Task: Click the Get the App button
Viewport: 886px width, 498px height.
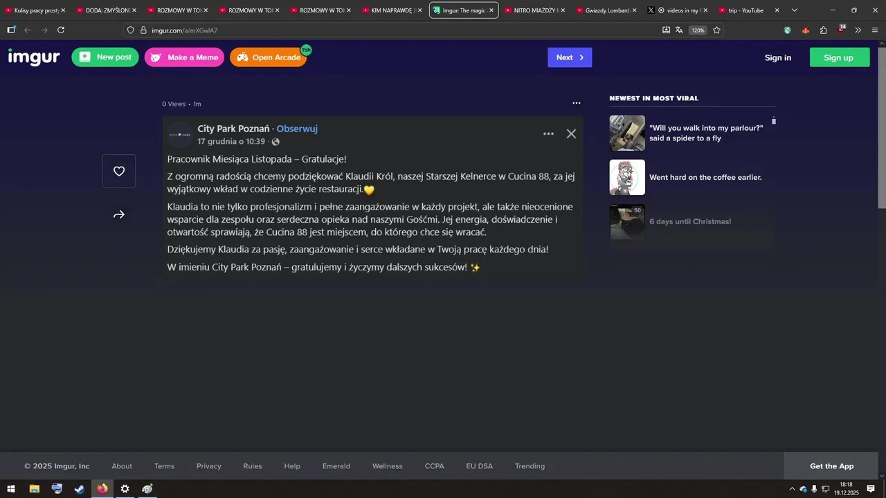Action: pyautogui.click(x=832, y=466)
